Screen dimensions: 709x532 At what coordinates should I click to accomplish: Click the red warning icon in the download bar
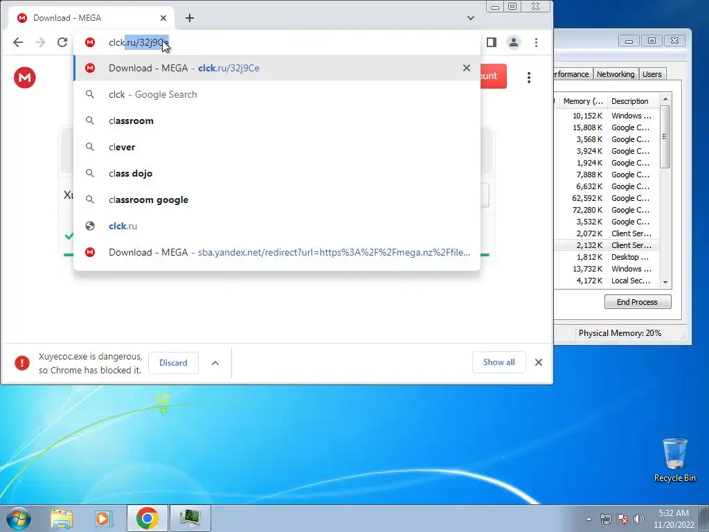[21, 363]
